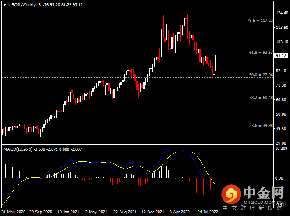Click the 24 Jul 2022 date label
This screenshot has width=290, height=216.
(x=208, y=212)
